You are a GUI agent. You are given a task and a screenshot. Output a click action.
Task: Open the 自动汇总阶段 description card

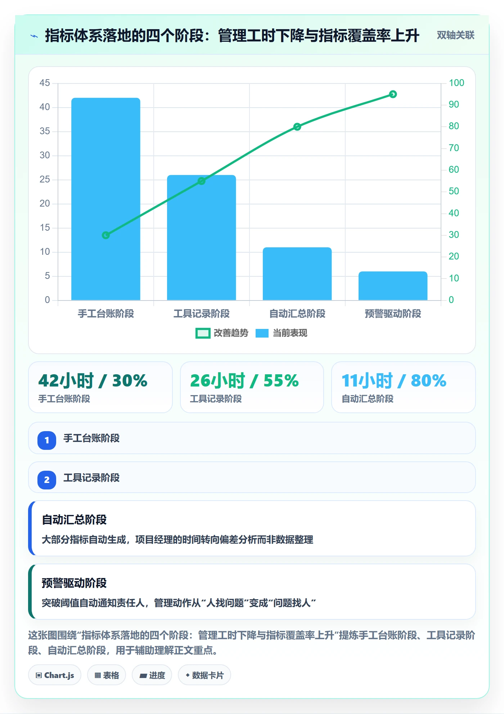point(252,528)
